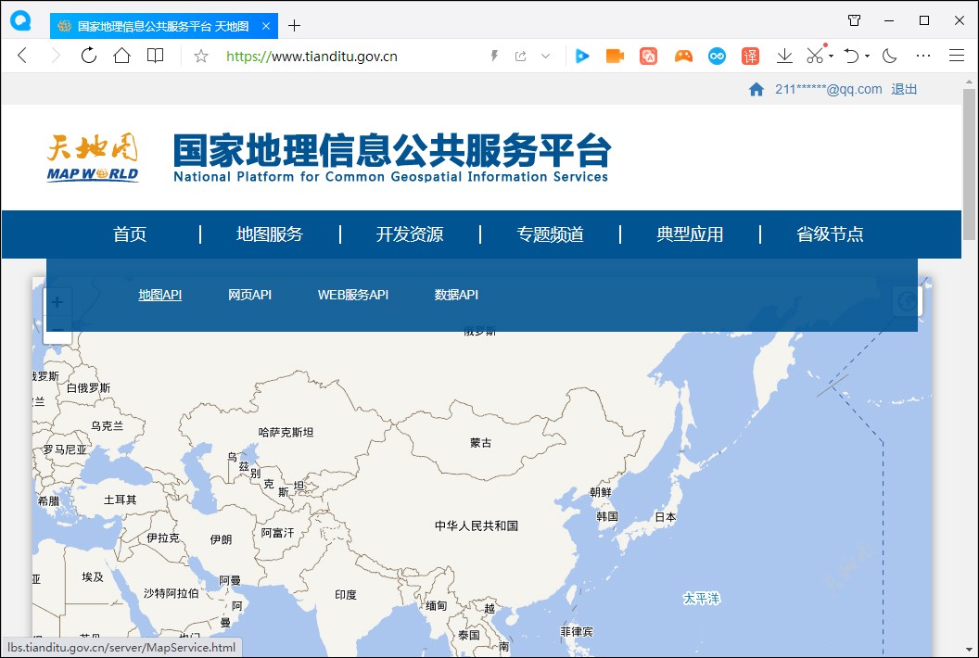Click the home icon beside the QQ account email
The image size is (979, 658).
(x=756, y=89)
